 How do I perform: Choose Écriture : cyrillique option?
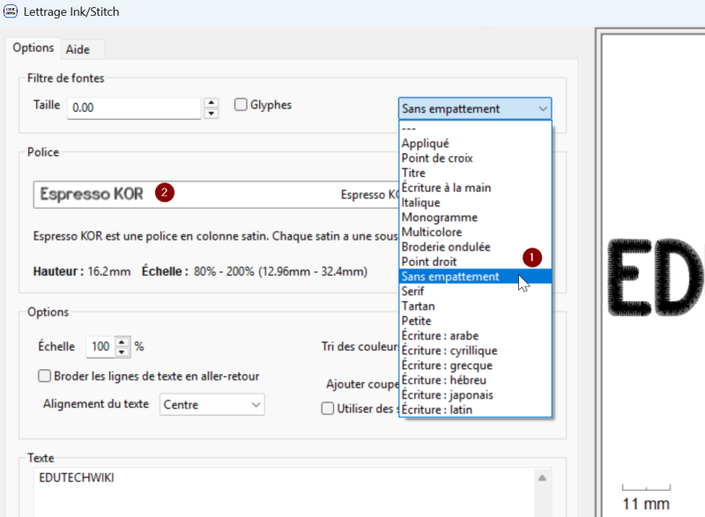click(x=475, y=351)
